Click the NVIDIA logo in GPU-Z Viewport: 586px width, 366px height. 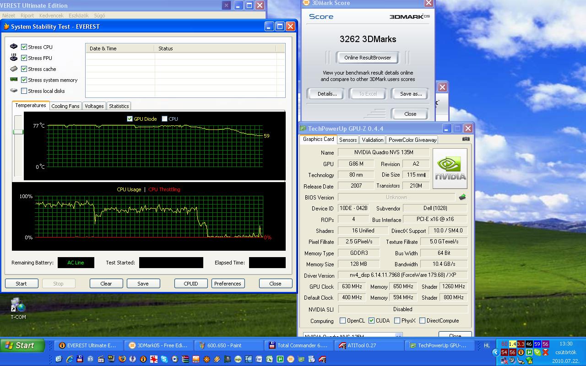450,168
